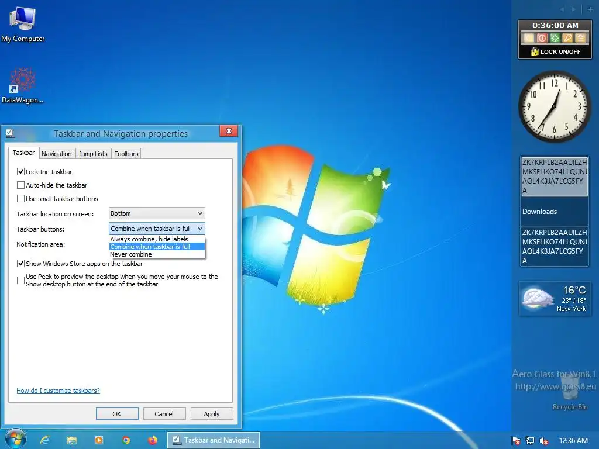Choose Combine when taskbar is full option

pos(157,247)
